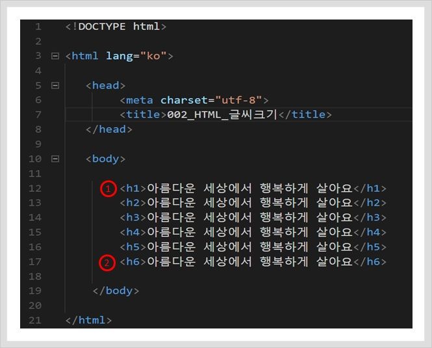The height and width of the screenshot is (348, 432).
Task: Click the closing html tag on line 21
Action: pos(88,321)
